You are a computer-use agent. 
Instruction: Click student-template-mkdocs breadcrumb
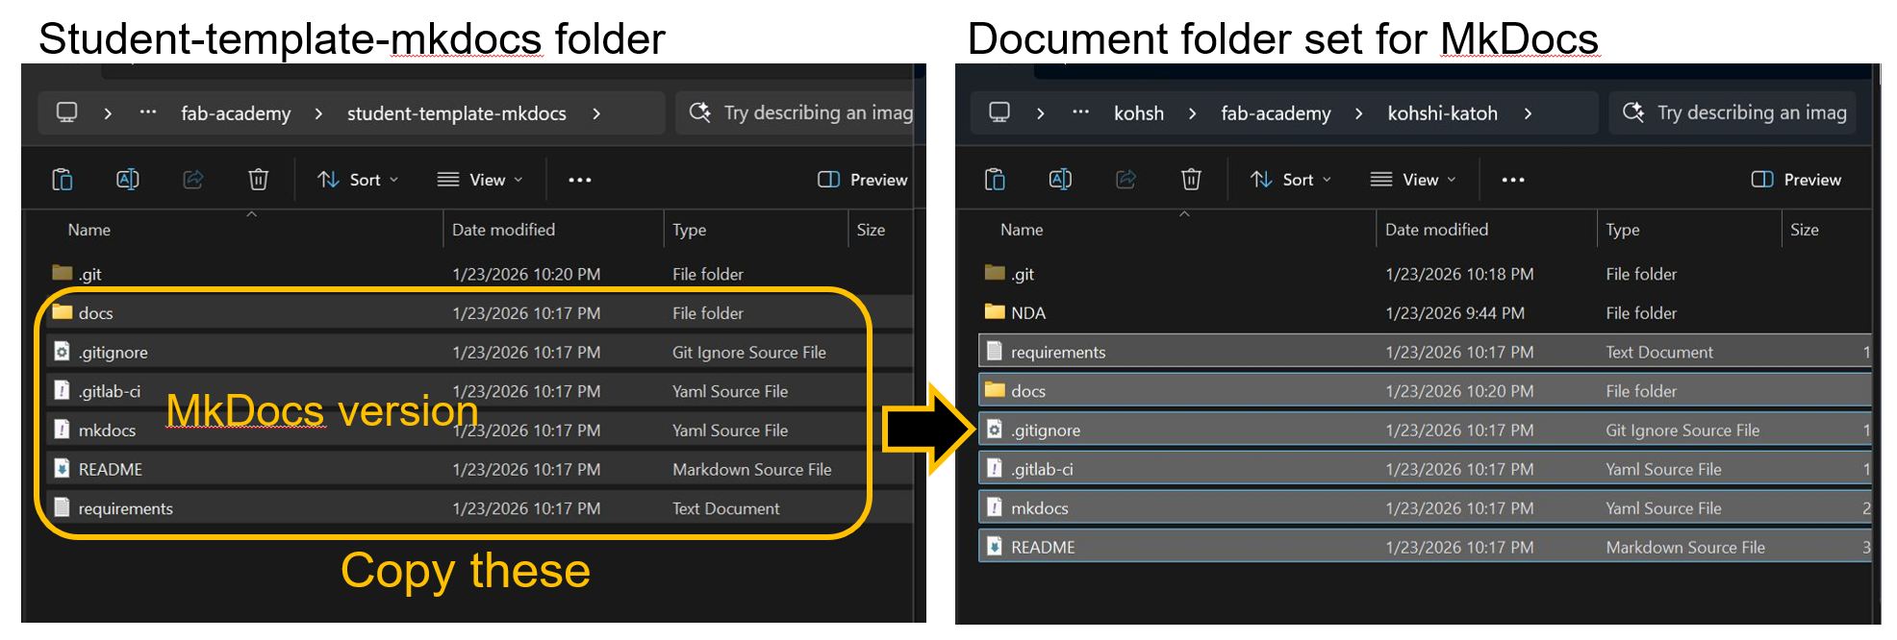click(457, 113)
